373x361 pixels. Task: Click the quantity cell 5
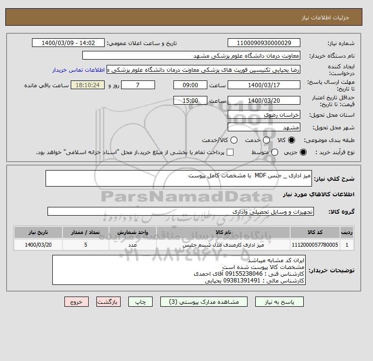(86, 245)
